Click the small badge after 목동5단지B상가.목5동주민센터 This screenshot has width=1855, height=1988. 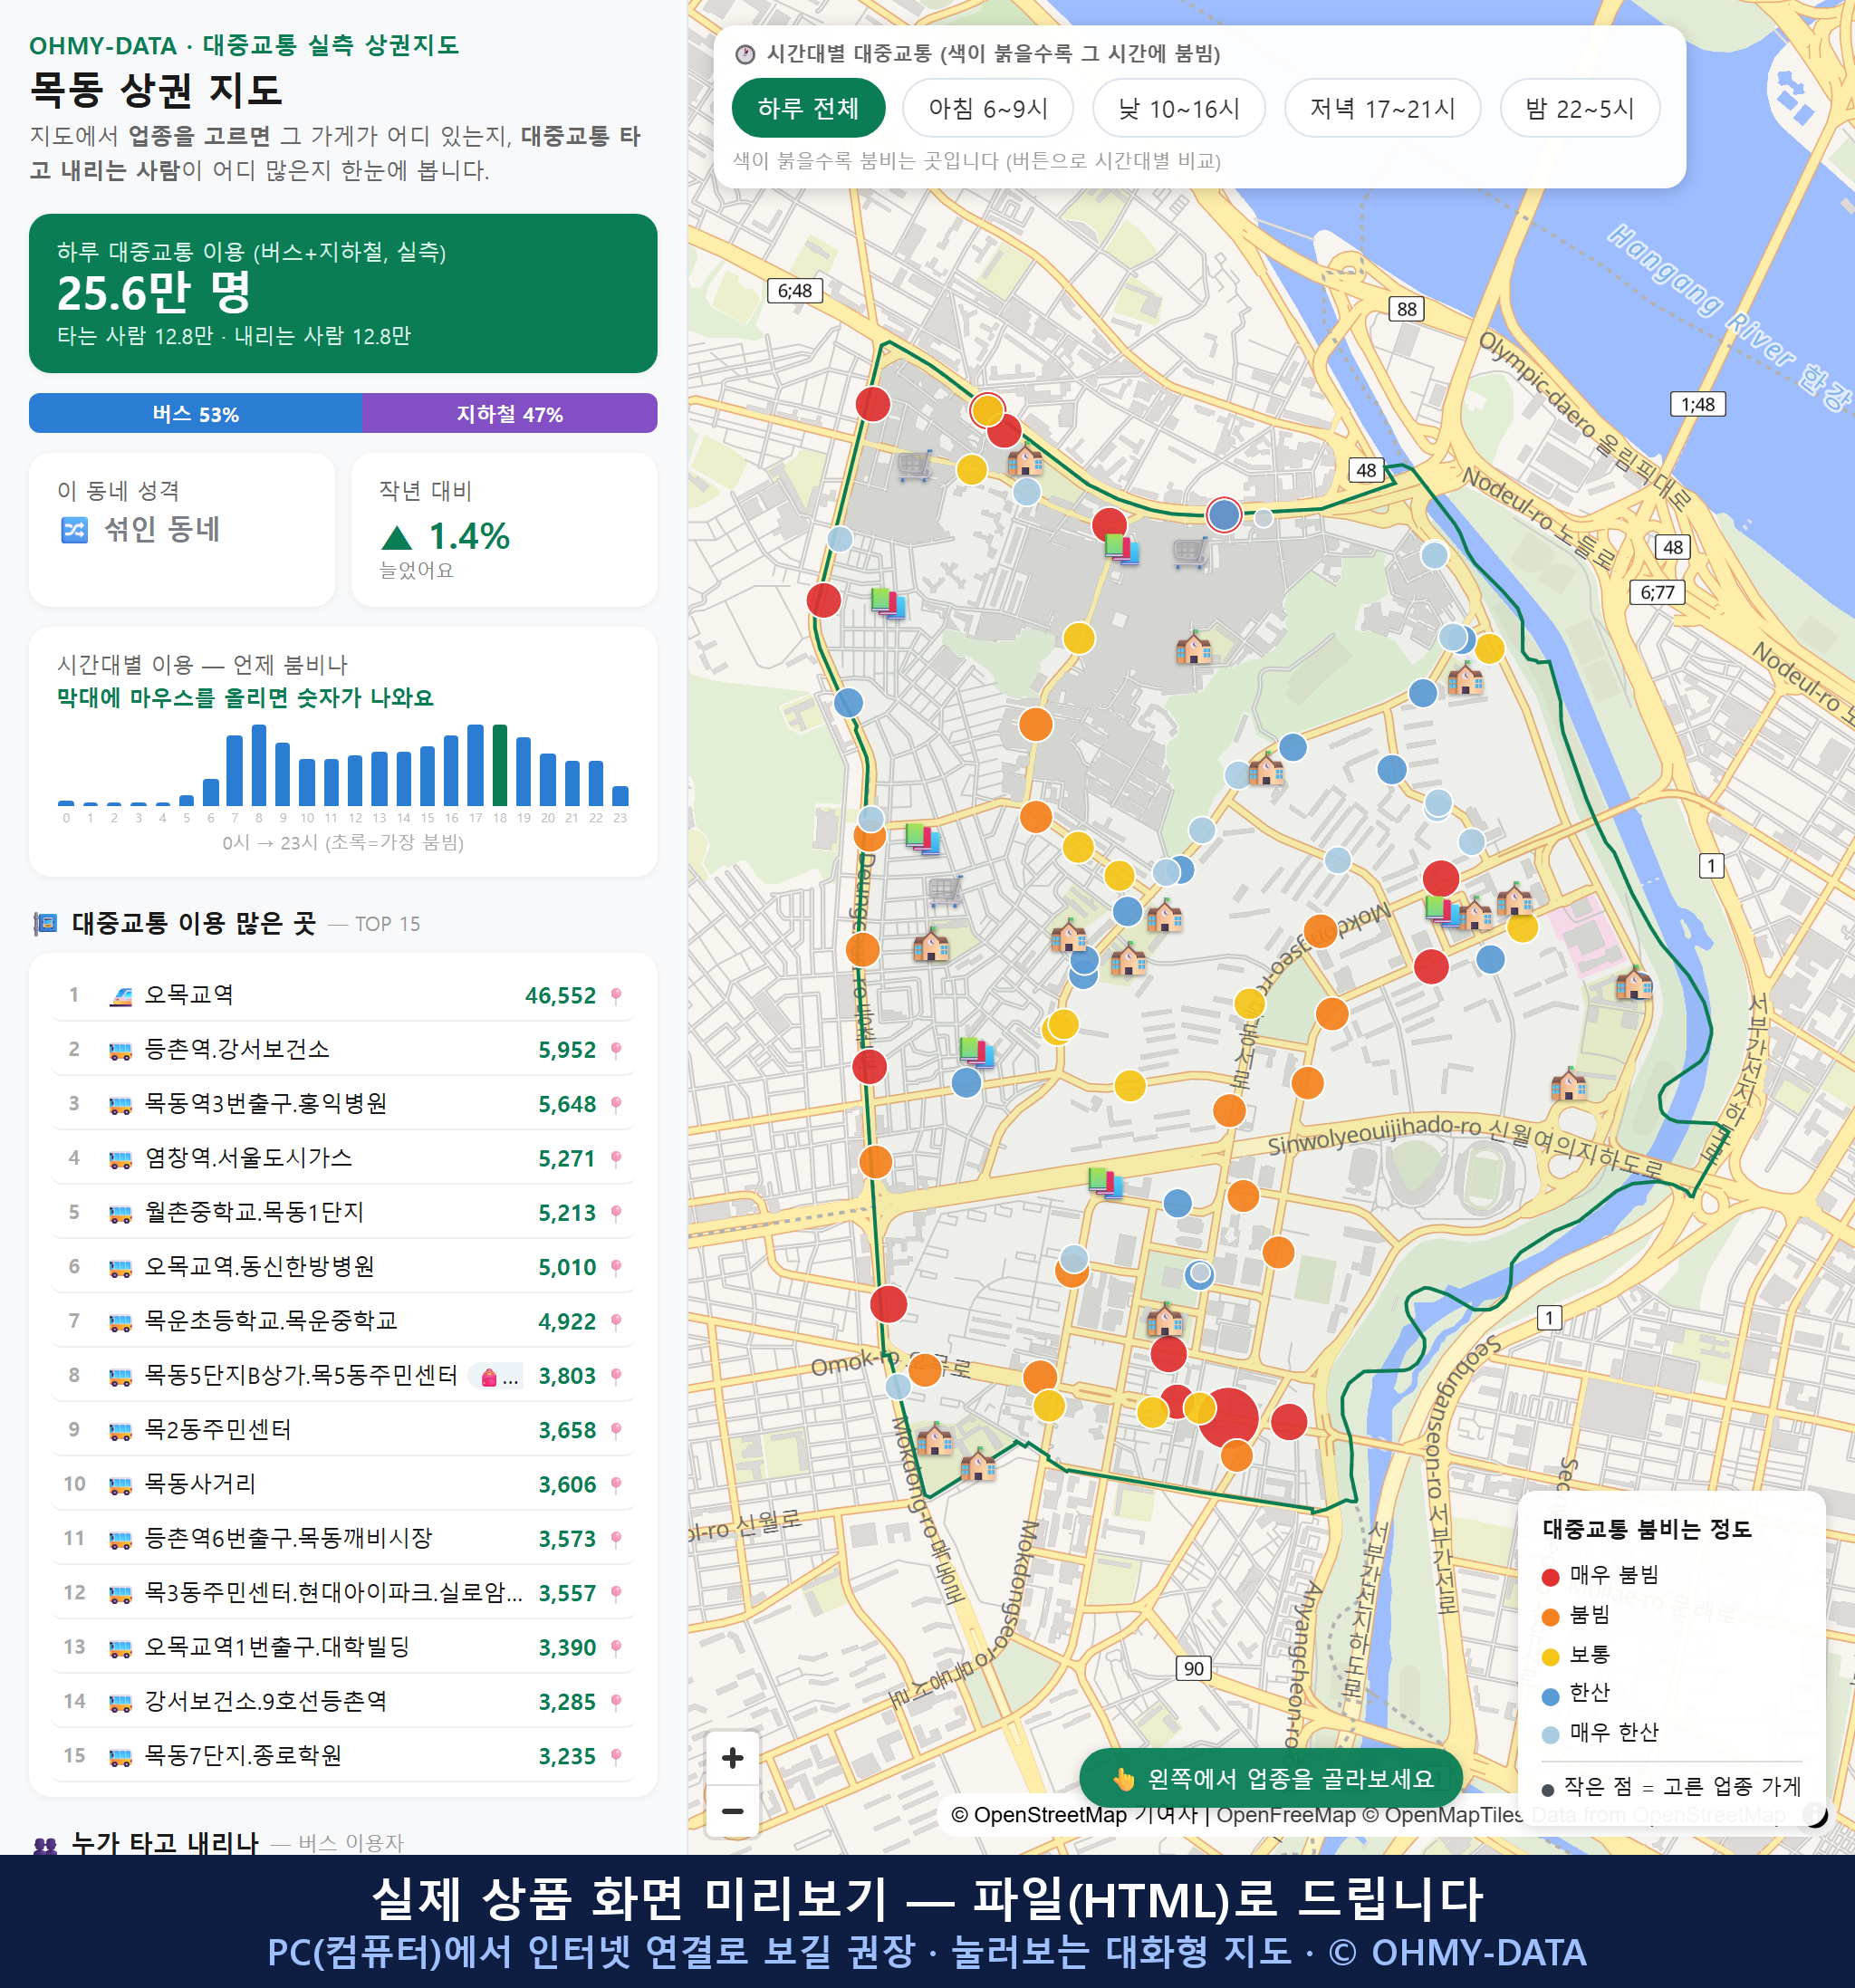click(497, 1377)
